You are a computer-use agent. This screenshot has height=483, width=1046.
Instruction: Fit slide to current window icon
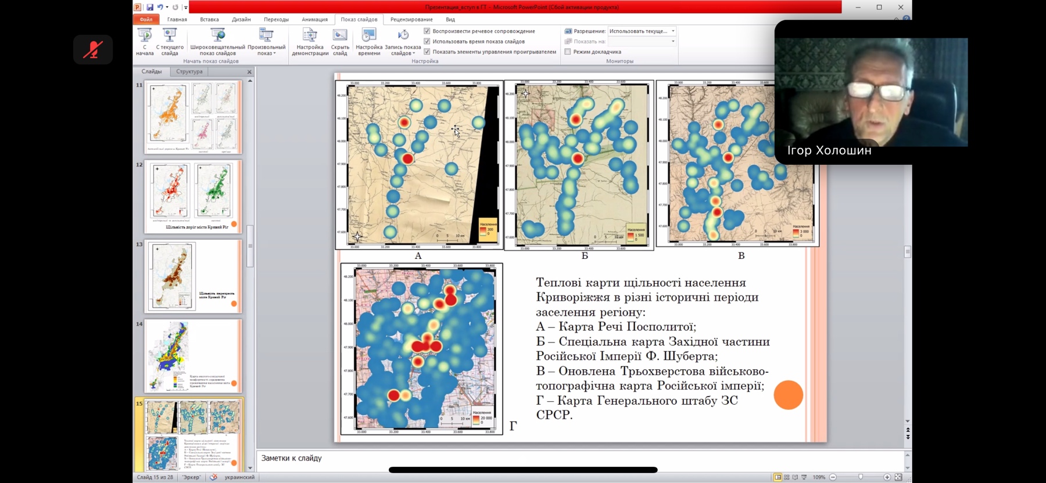pos(898,477)
